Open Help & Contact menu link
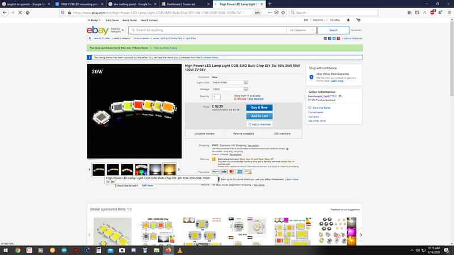Viewport: 454px width, 255px height. coord(149,20)
